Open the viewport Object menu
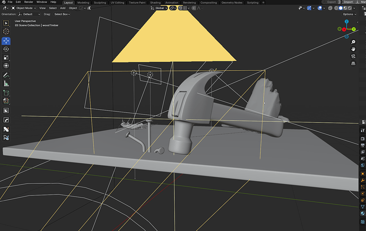This screenshot has width=366, height=231. (73, 8)
